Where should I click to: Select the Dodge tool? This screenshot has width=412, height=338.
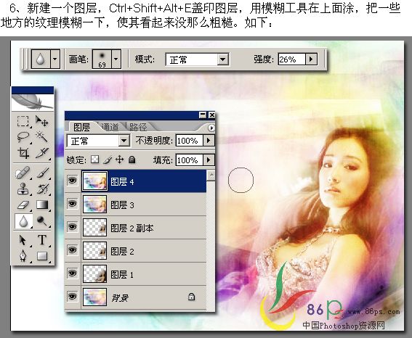[x=42, y=221]
